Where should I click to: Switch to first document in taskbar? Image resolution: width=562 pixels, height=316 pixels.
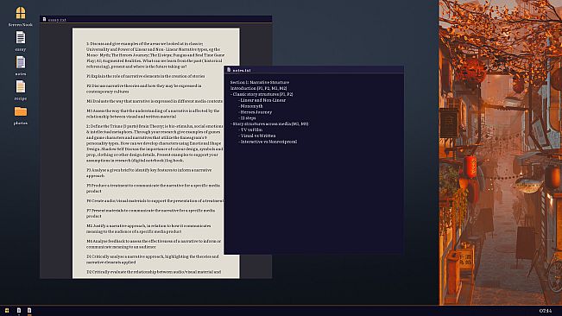tap(19, 311)
